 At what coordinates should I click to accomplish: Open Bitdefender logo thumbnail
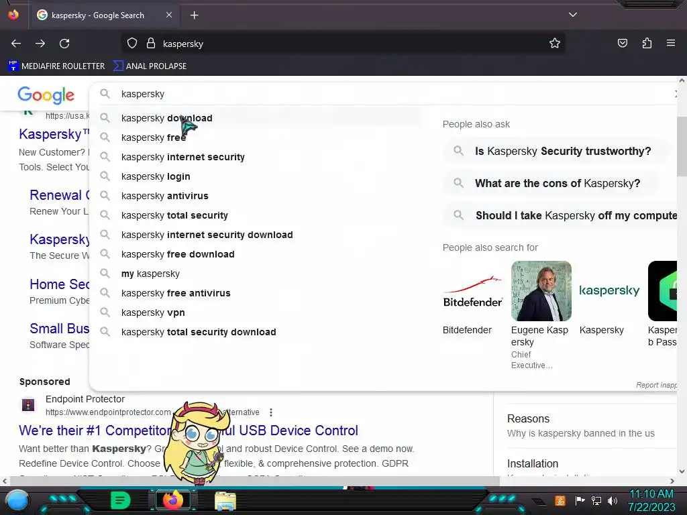pos(473,291)
